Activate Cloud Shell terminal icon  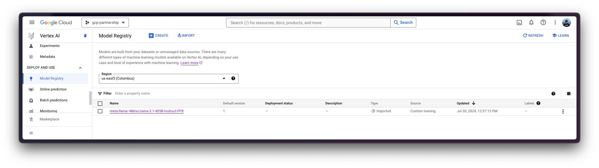(x=519, y=22)
